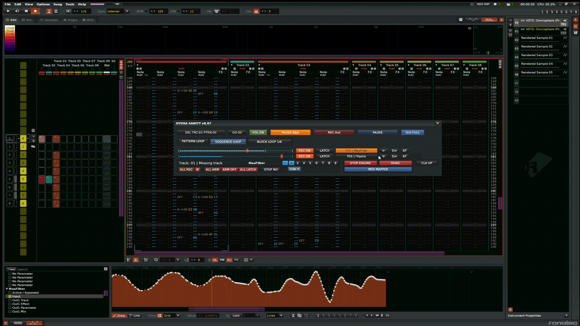Start playback with the Play button

(x=8, y=11)
